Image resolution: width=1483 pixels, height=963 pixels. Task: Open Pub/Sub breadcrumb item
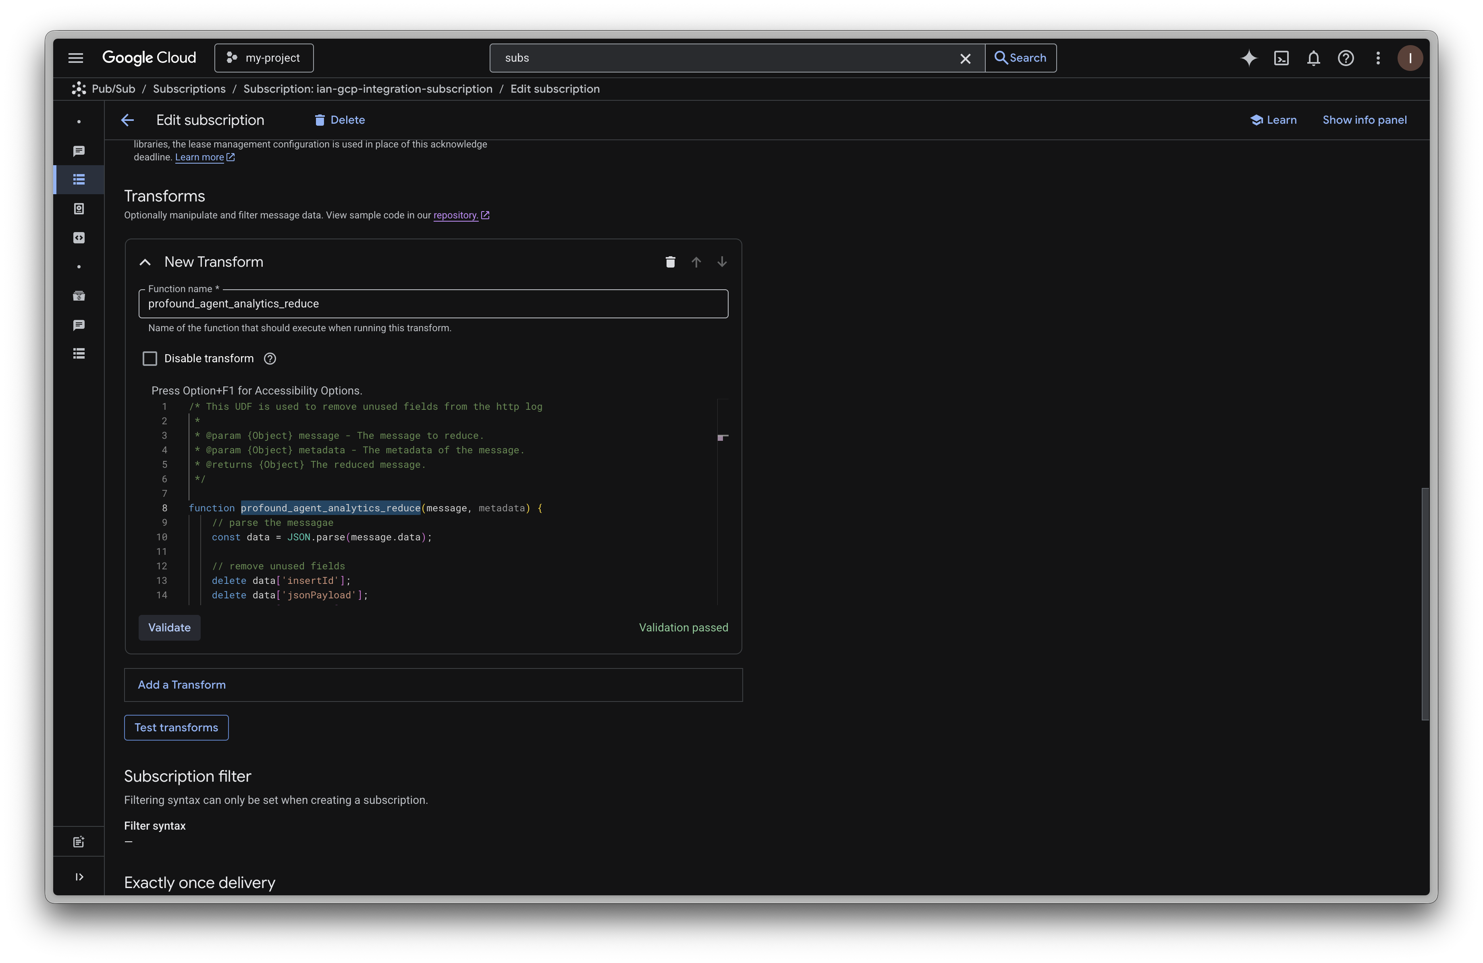click(x=113, y=89)
